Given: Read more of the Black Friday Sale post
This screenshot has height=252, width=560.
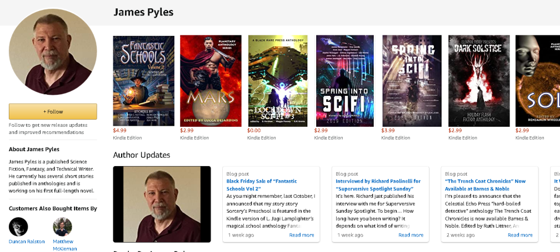Looking at the screenshot, I should [x=301, y=235].
